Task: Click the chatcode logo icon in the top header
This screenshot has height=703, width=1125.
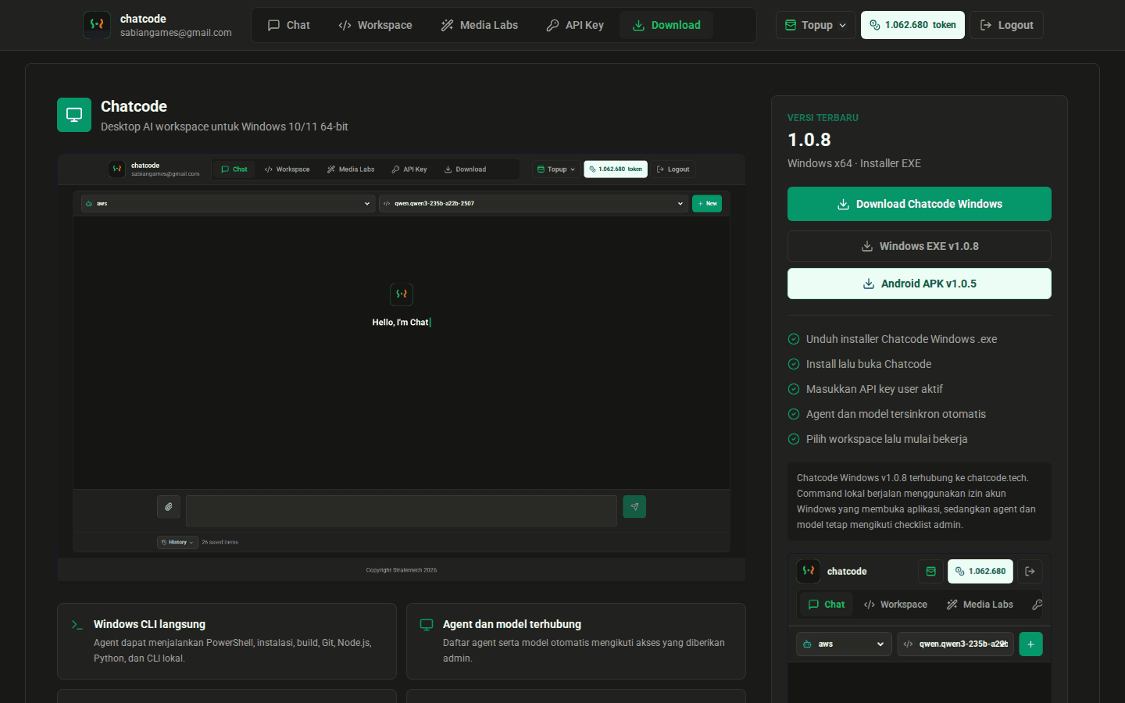Action: click(x=97, y=25)
